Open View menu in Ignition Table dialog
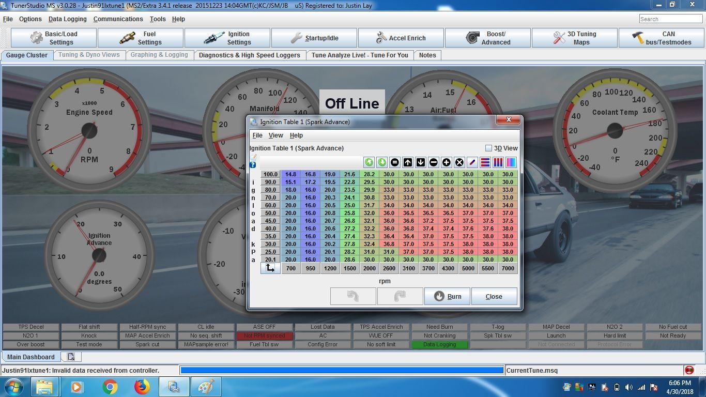The width and height of the screenshot is (706, 397). 275,135
